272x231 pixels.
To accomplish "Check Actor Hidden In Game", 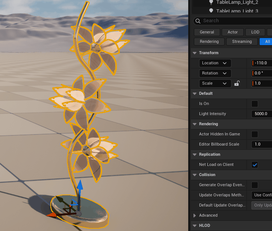I will [x=255, y=134].
